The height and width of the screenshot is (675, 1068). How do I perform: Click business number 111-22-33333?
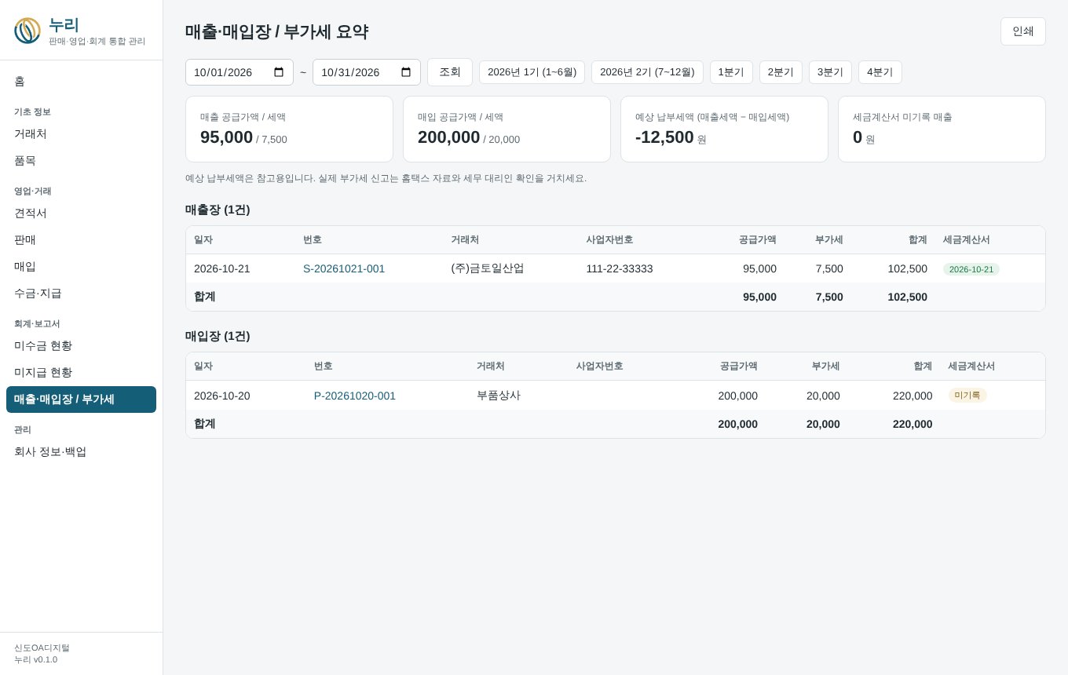click(620, 268)
